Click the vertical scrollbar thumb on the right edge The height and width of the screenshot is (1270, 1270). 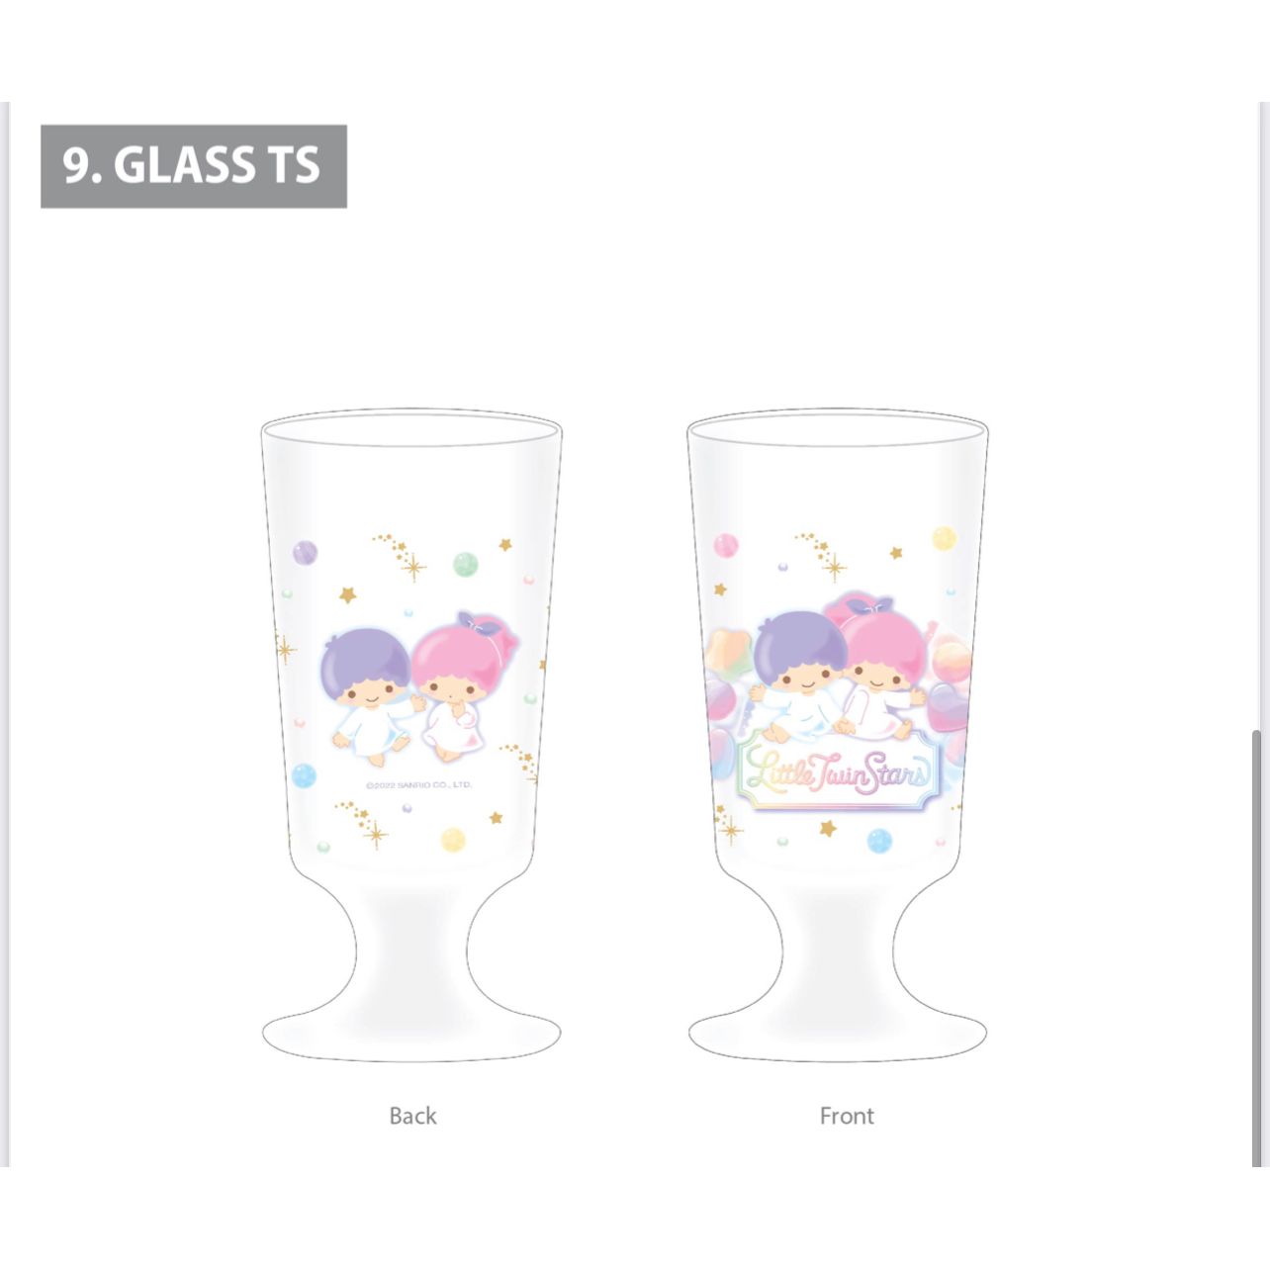pos(1257,948)
